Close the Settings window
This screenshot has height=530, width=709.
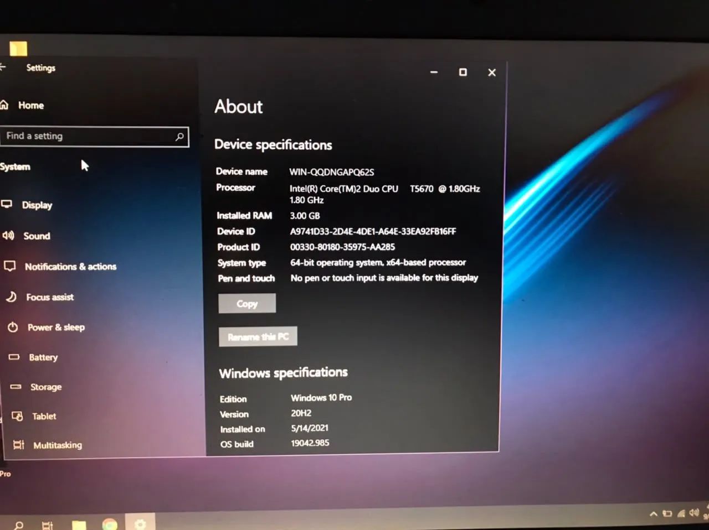tap(492, 72)
